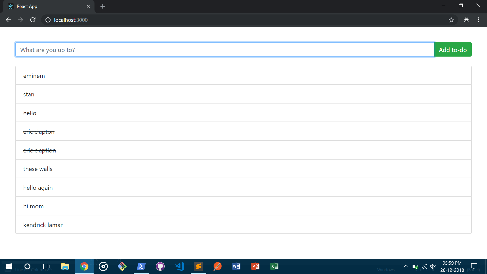Image resolution: width=487 pixels, height=274 pixels.
Task: Open a new browser tab
Action: 103,6
